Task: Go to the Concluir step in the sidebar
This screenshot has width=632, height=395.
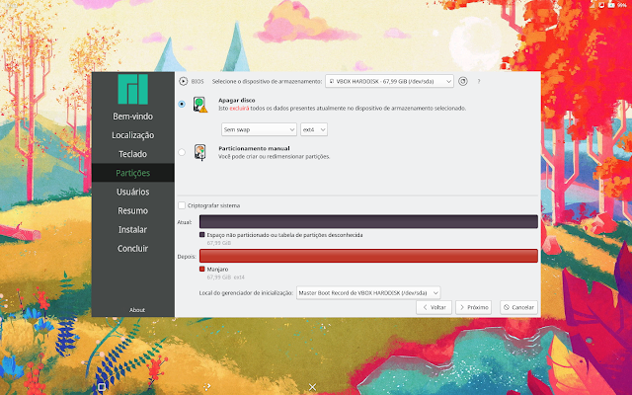Action: (x=133, y=249)
